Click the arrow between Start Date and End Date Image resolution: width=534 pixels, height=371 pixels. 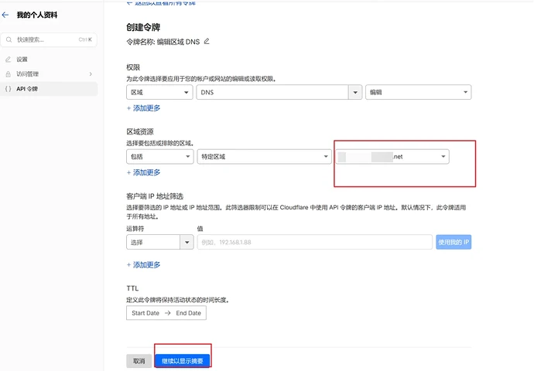click(168, 313)
